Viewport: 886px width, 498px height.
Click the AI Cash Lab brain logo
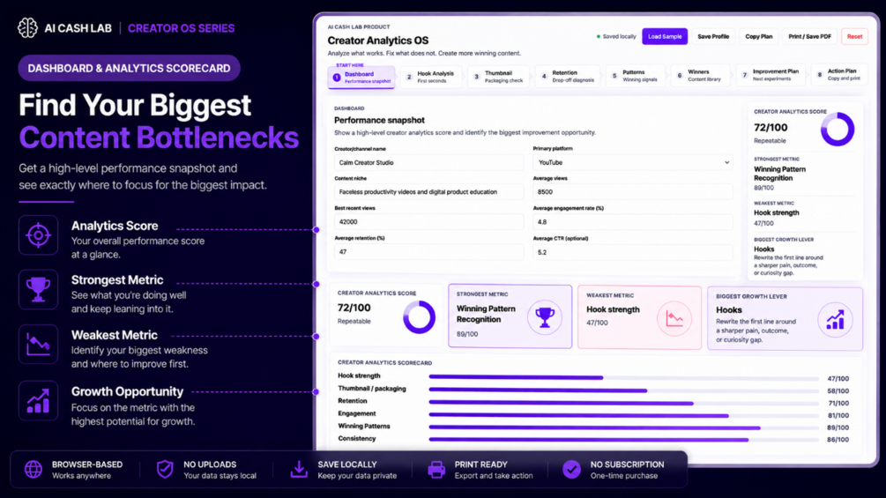27,27
